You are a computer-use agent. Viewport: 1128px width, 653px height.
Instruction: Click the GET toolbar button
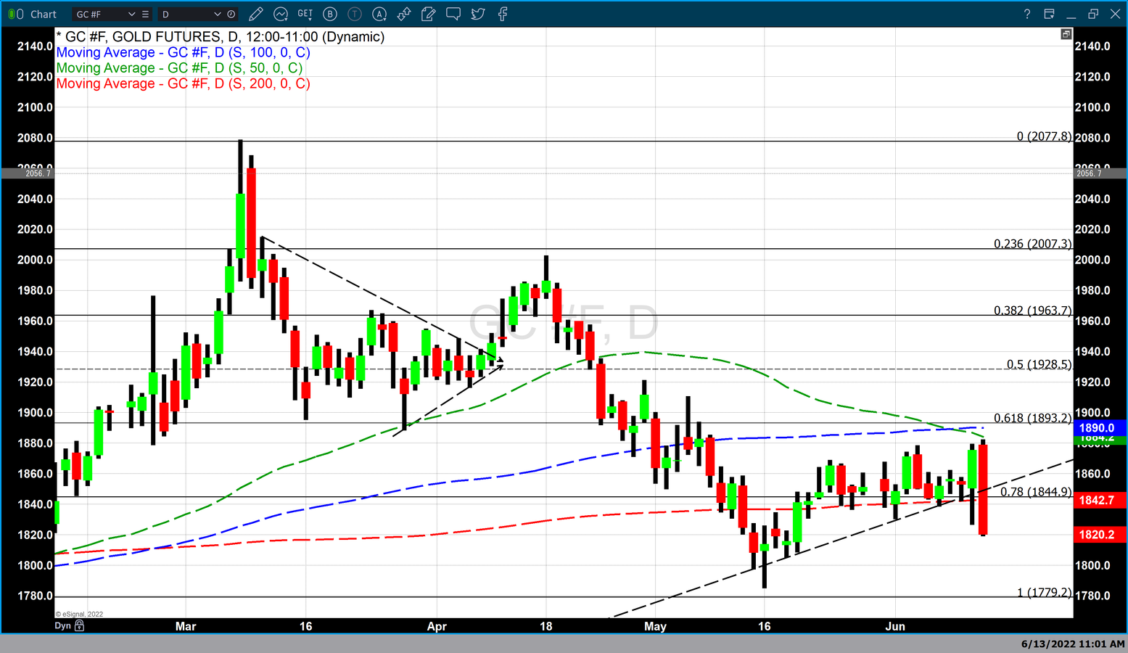coord(305,14)
